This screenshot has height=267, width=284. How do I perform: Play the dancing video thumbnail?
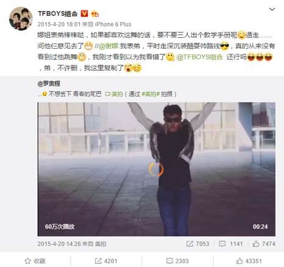(157, 169)
